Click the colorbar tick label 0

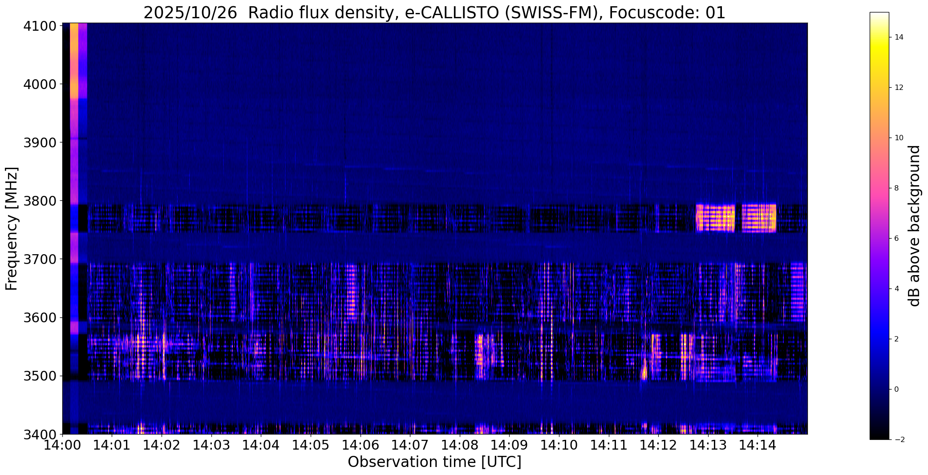point(896,390)
